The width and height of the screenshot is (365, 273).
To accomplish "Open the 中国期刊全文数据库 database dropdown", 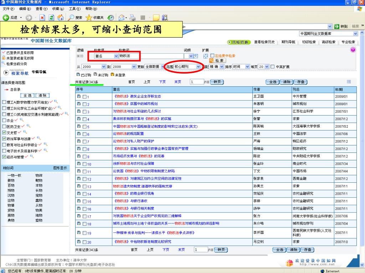I will coord(355,34).
